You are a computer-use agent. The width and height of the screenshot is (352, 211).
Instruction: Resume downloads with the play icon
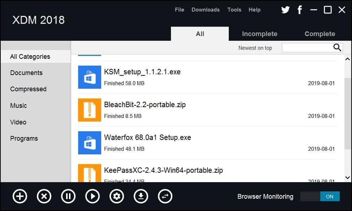pyautogui.click(x=93, y=196)
